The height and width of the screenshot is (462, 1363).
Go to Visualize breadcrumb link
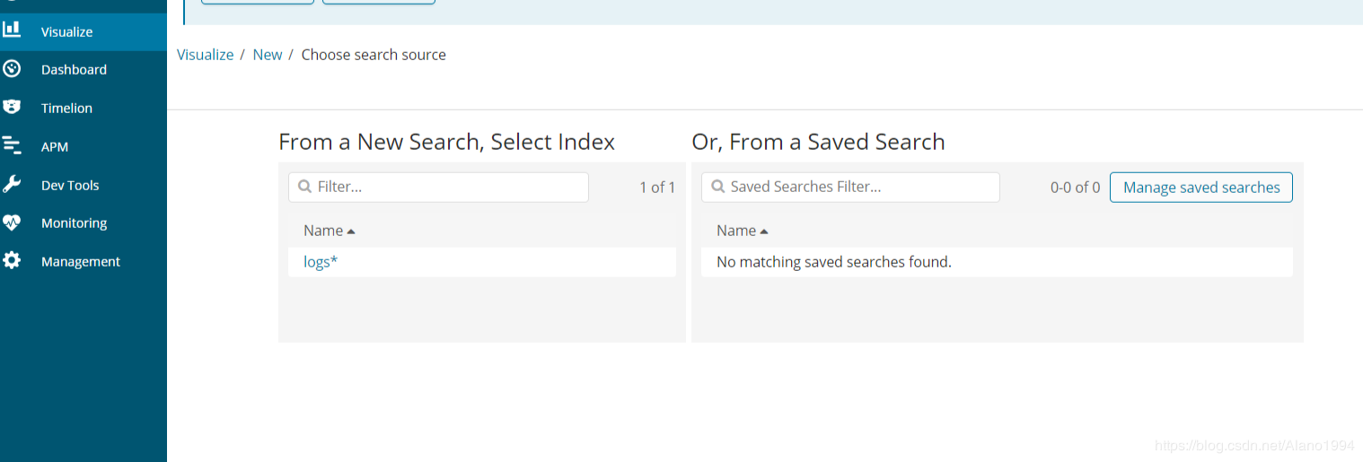pos(205,55)
